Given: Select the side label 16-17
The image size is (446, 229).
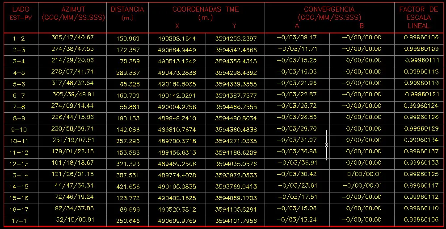Looking at the screenshot, I should [19, 209].
